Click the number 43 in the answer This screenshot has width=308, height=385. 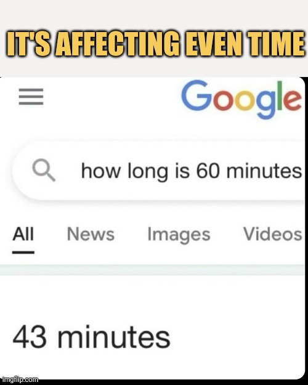(x=30, y=336)
